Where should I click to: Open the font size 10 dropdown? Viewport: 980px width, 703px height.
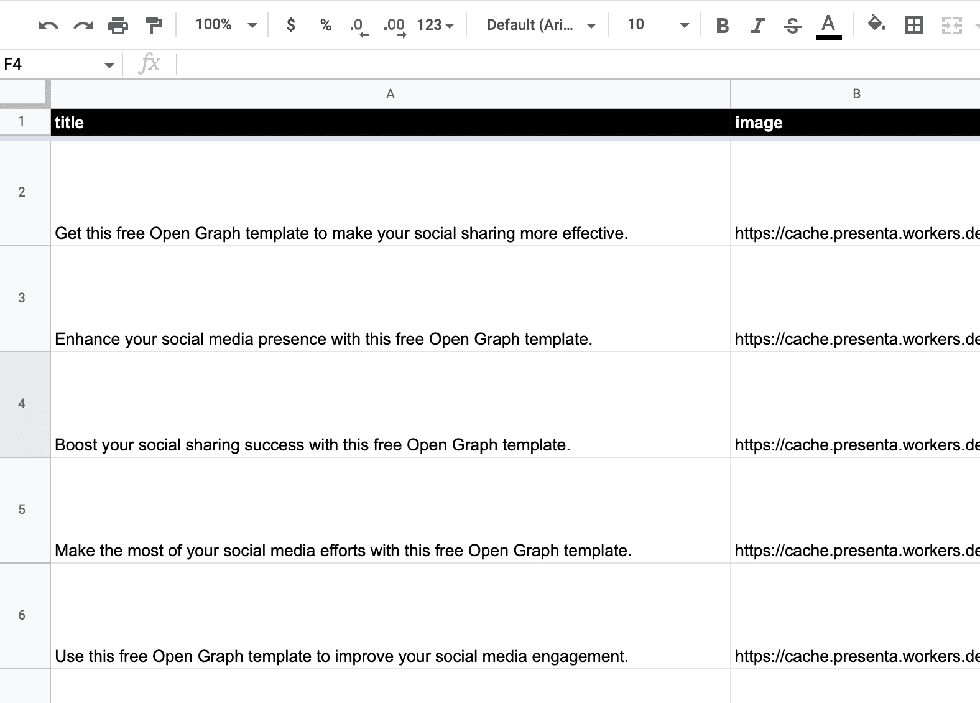(658, 25)
